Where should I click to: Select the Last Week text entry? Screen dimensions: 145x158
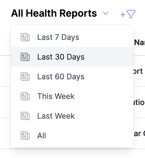(56, 116)
